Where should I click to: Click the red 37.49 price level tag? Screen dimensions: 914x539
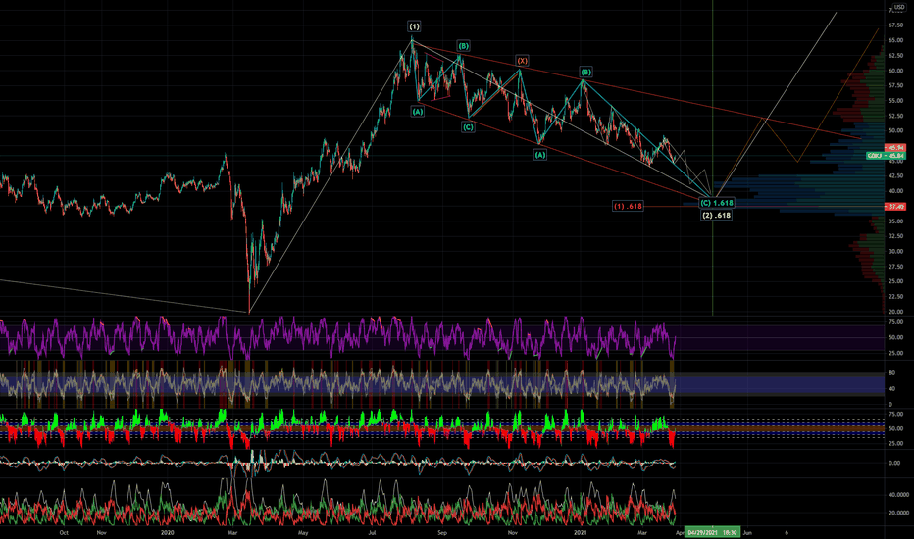[895, 206]
